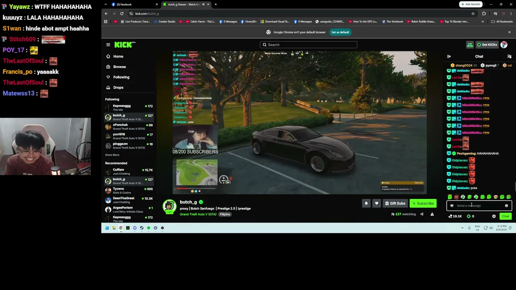The image size is (516, 290).
Task: Click Set as default browser button
Action: 340,32
